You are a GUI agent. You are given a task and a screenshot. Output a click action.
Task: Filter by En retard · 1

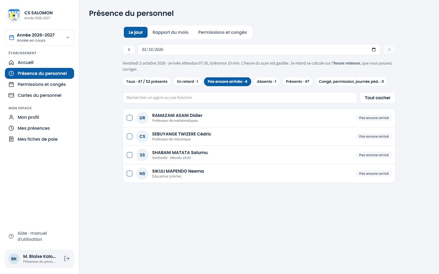tap(187, 82)
